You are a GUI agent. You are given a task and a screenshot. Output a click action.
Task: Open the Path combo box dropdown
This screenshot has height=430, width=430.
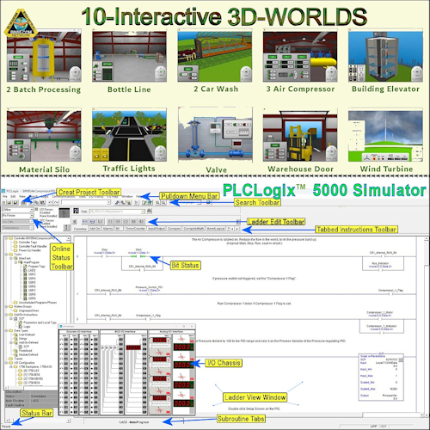(143, 212)
